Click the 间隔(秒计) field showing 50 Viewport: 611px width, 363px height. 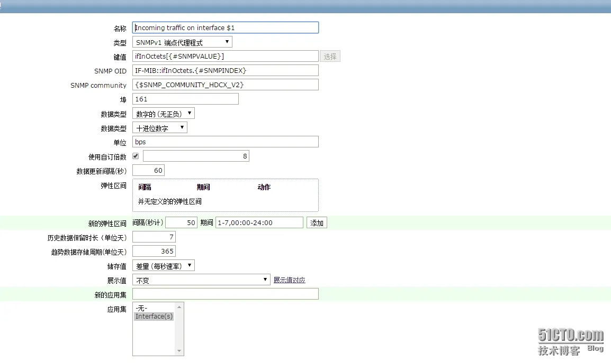pos(182,222)
